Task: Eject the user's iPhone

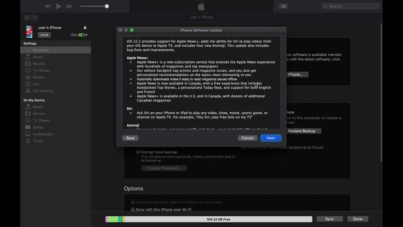Action: (x=85, y=28)
